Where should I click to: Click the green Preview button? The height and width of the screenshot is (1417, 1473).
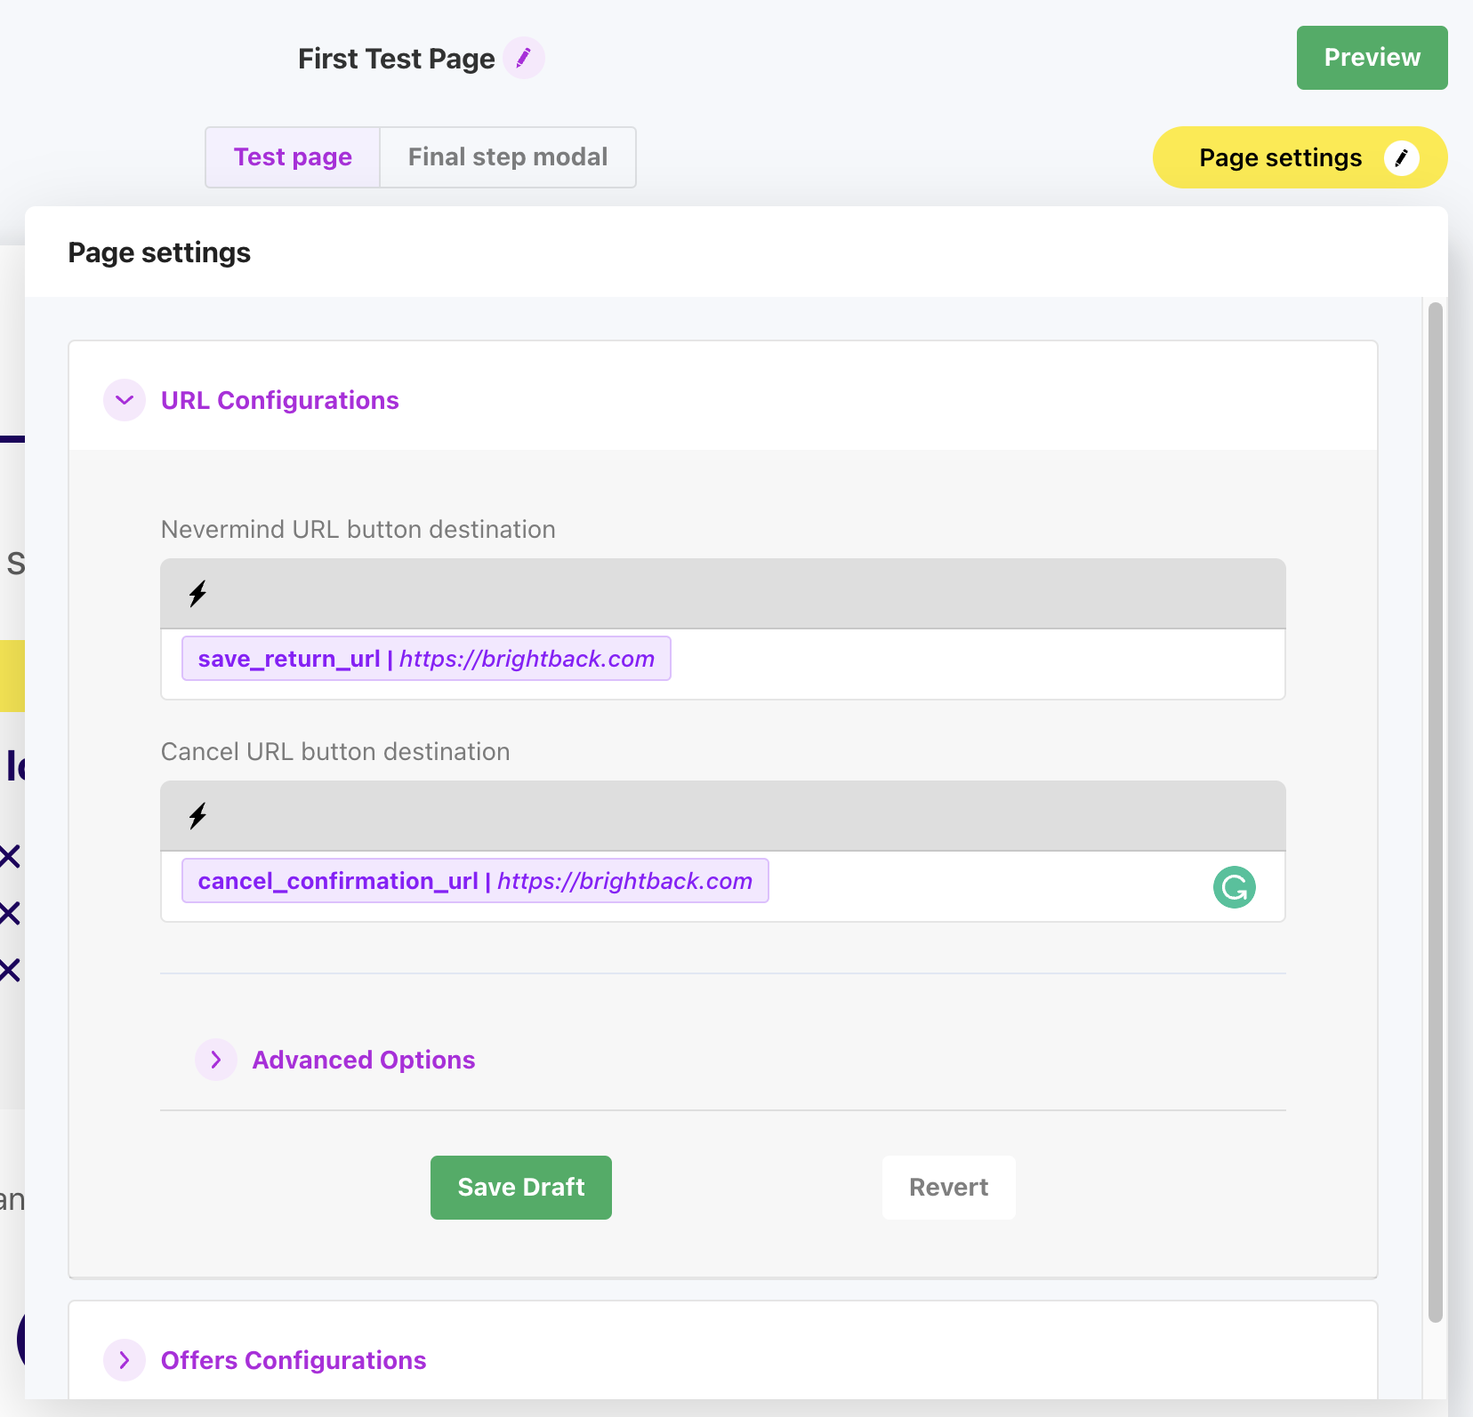click(x=1372, y=58)
